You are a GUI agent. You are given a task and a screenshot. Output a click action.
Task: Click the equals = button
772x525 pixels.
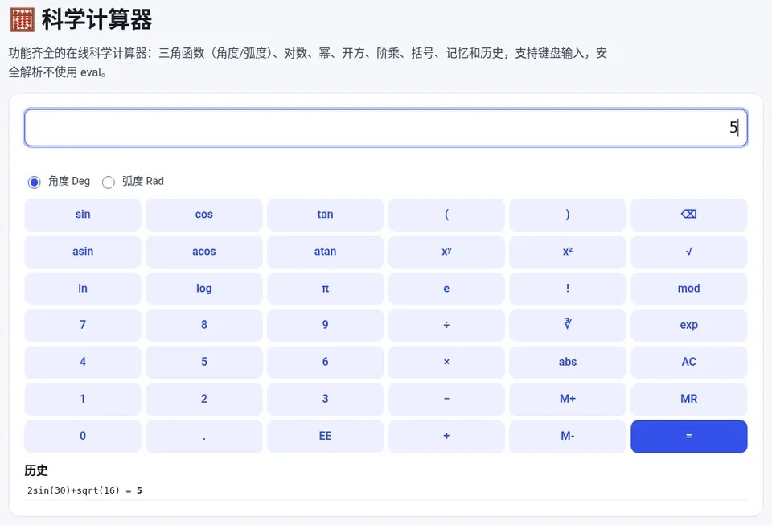(688, 436)
